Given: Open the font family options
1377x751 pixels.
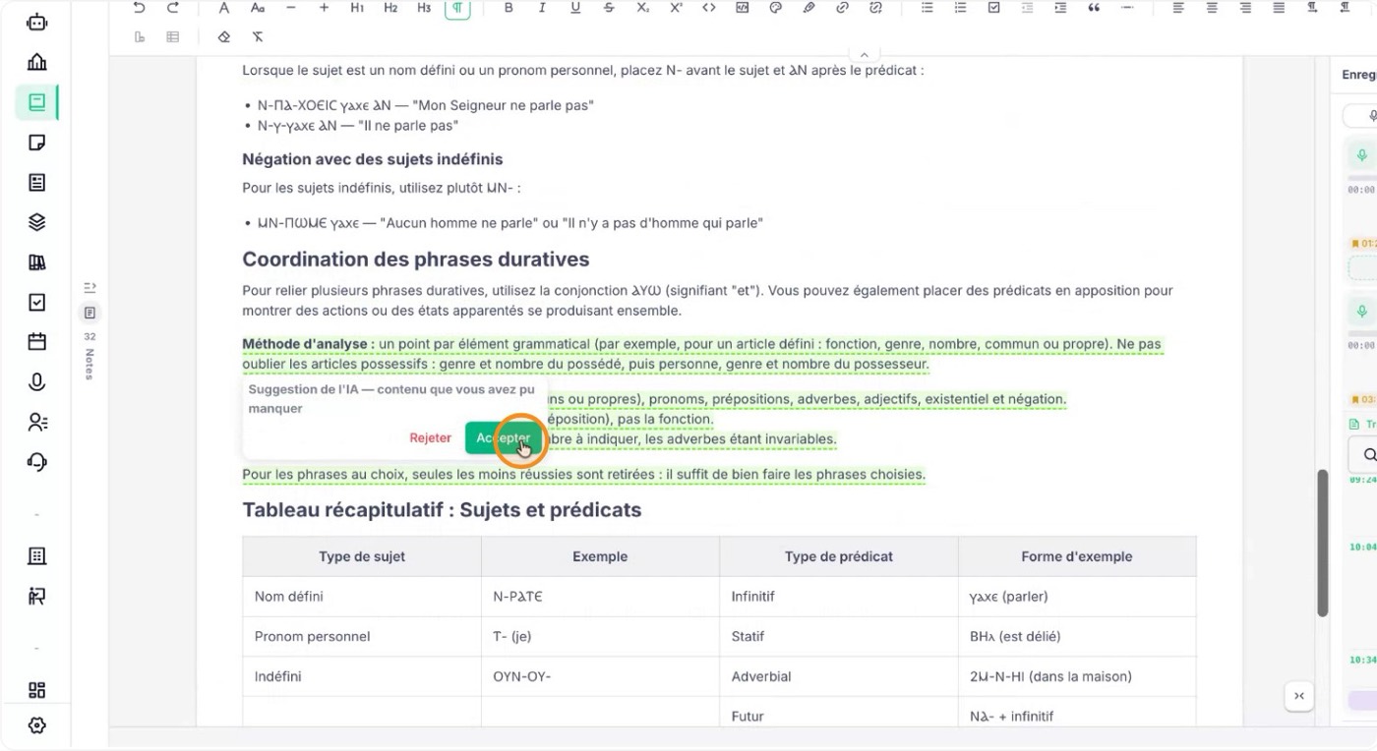Looking at the screenshot, I should pyautogui.click(x=223, y=8).
